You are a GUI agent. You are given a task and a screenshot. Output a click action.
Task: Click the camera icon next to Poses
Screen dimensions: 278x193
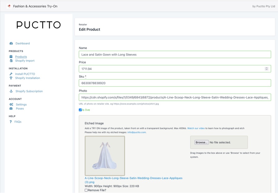11,108
